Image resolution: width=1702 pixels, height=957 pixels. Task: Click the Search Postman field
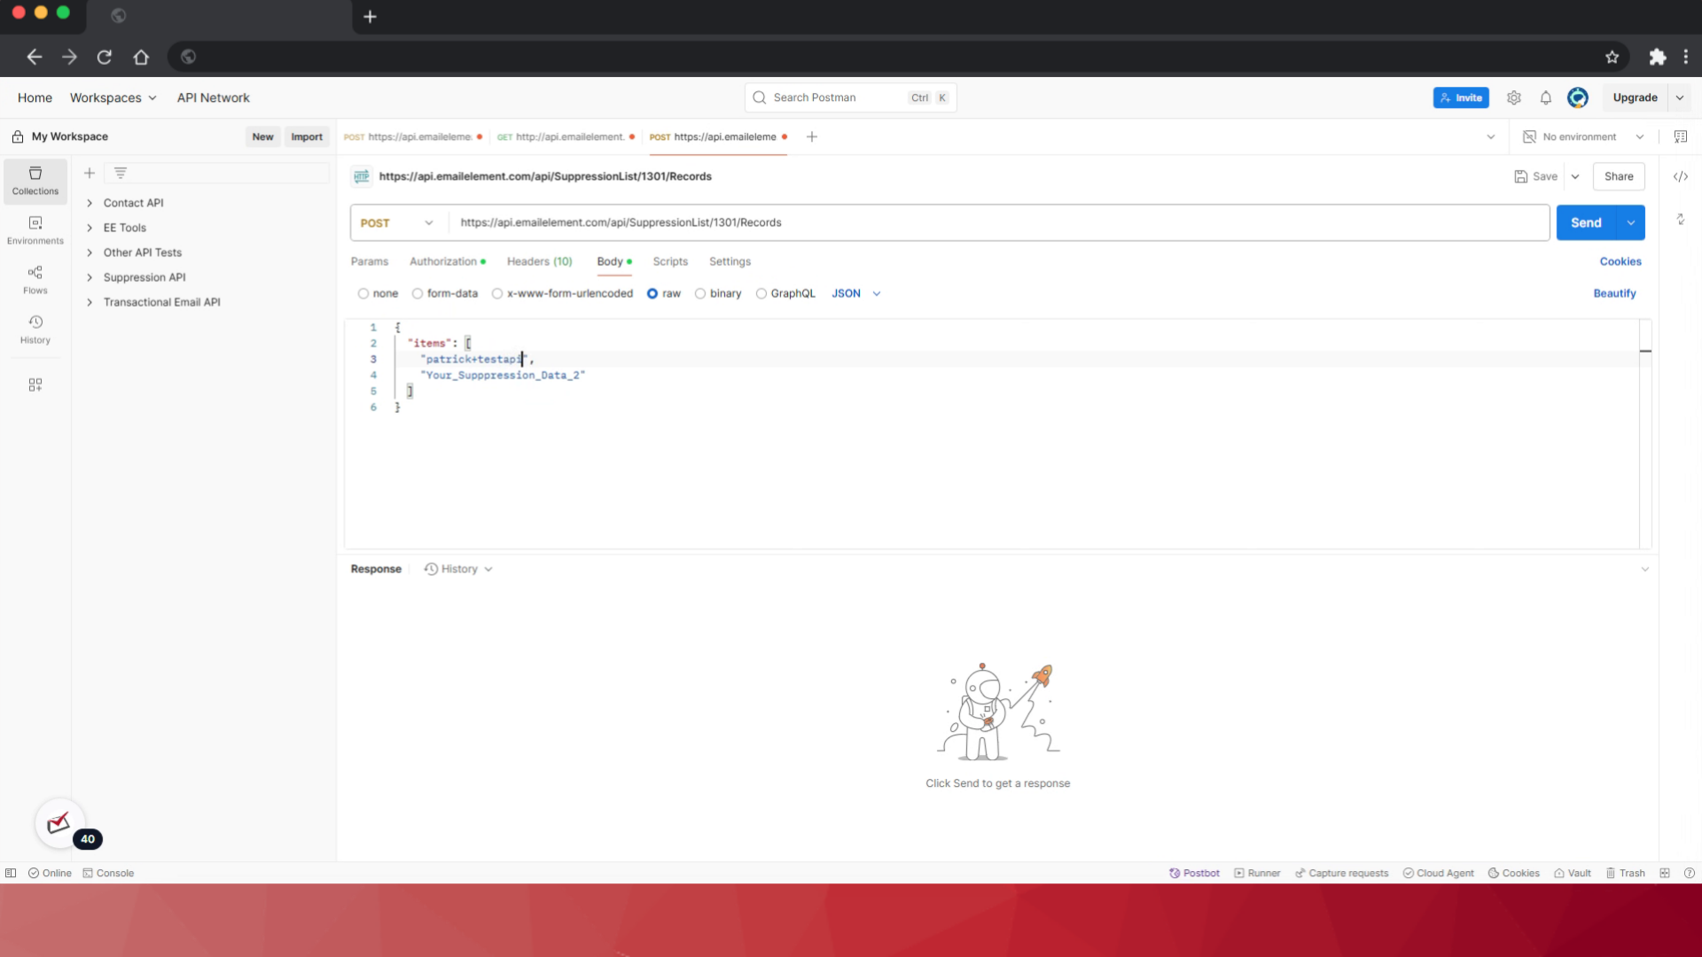851,97
